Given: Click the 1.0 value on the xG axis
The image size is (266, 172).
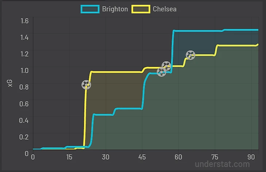Looking at the screenshot, I should pyautogui.click(x=24, y=70).
